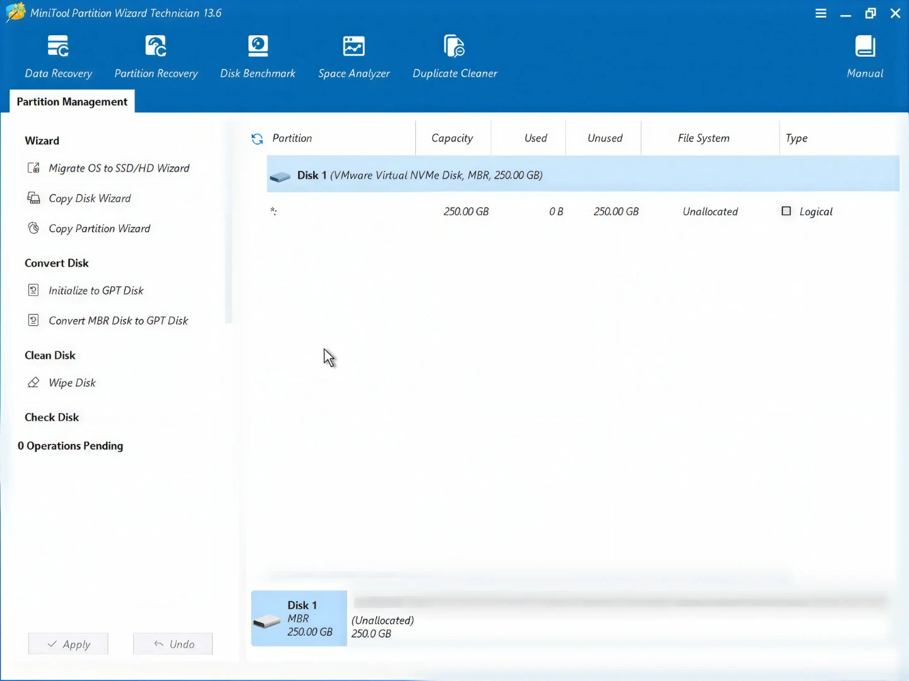This screenshot has width=909, height=681.
Task: Click the Wipe Disk eraser icon
Action: coord(33,382)
